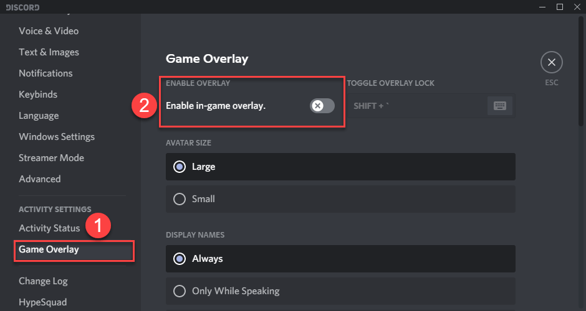
Task: Click the Discord logo in title bar
Action: [x=22, y=7]
